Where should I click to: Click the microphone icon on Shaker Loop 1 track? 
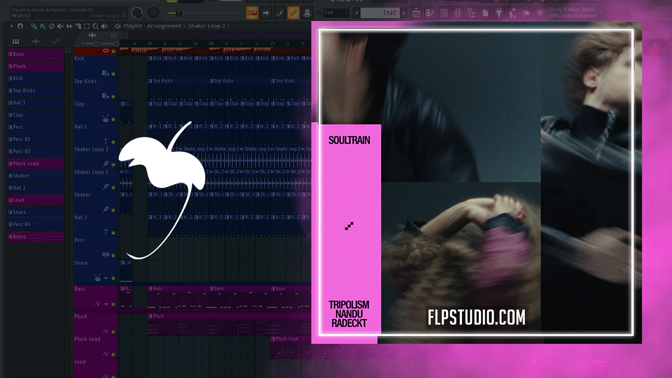point(106,164)
